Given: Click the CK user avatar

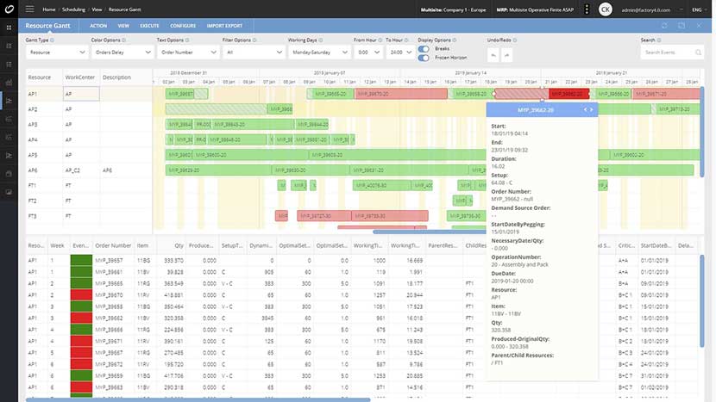Looking at the screenshot, I should click(x=605, y=9).
